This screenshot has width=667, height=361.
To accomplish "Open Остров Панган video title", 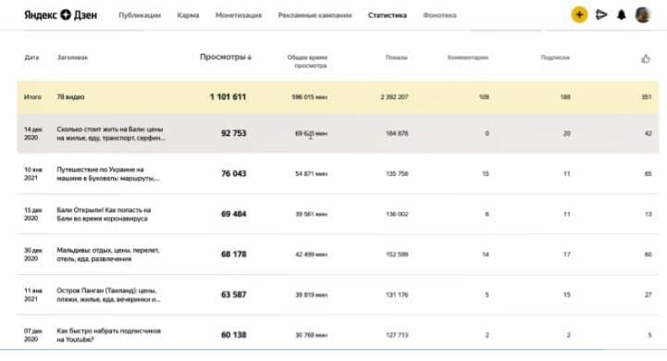I will pyautogui.click(x=108, y=294).
